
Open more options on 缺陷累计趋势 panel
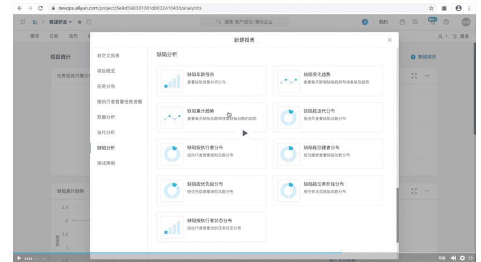(427, 191)
